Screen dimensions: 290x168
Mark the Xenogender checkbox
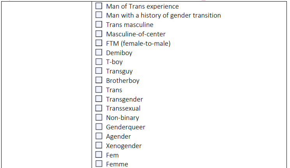pyautogui.click(x=99, y=145)
